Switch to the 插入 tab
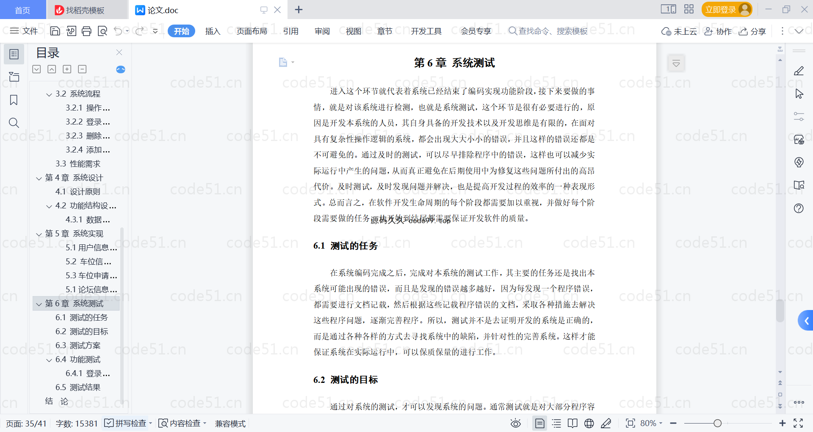Image resolution: width=813 pixels, height=432 pixels. [x=213, y=31]
